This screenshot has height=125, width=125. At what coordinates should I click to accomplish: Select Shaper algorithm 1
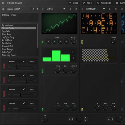click(x=48, y=42)
